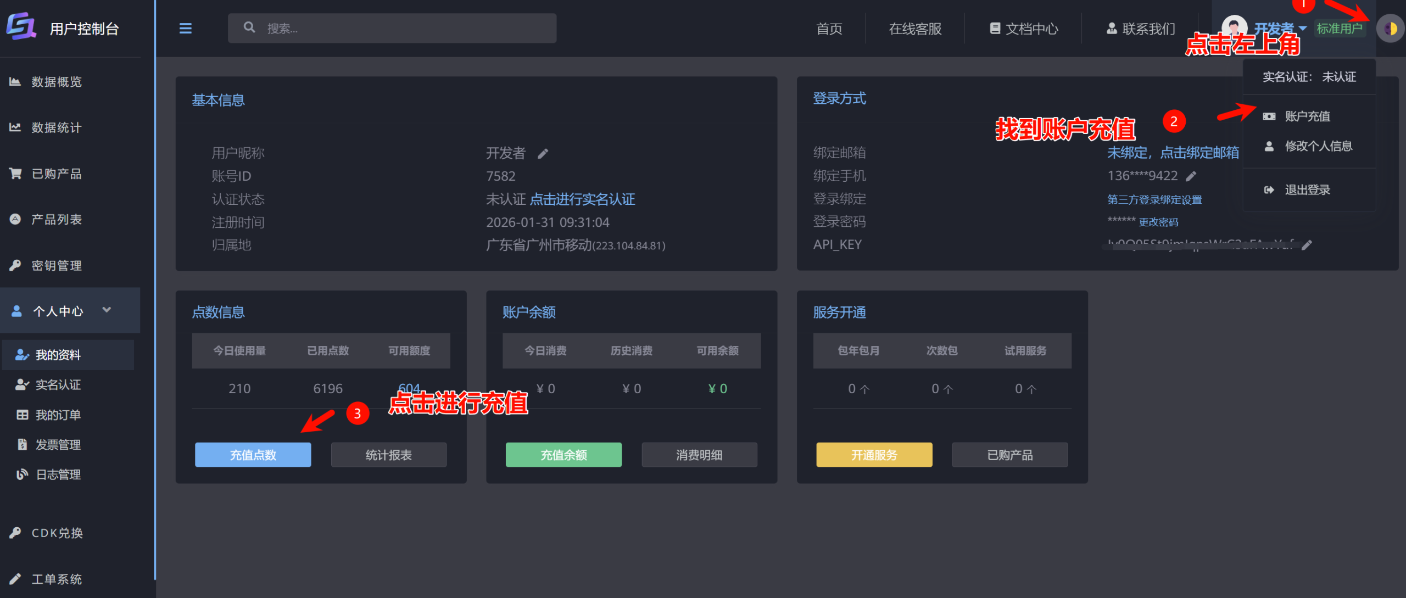Screen dimensions: 1406x598
Task: Edit the API_KEY value
Action: (x=1307, y=244)
